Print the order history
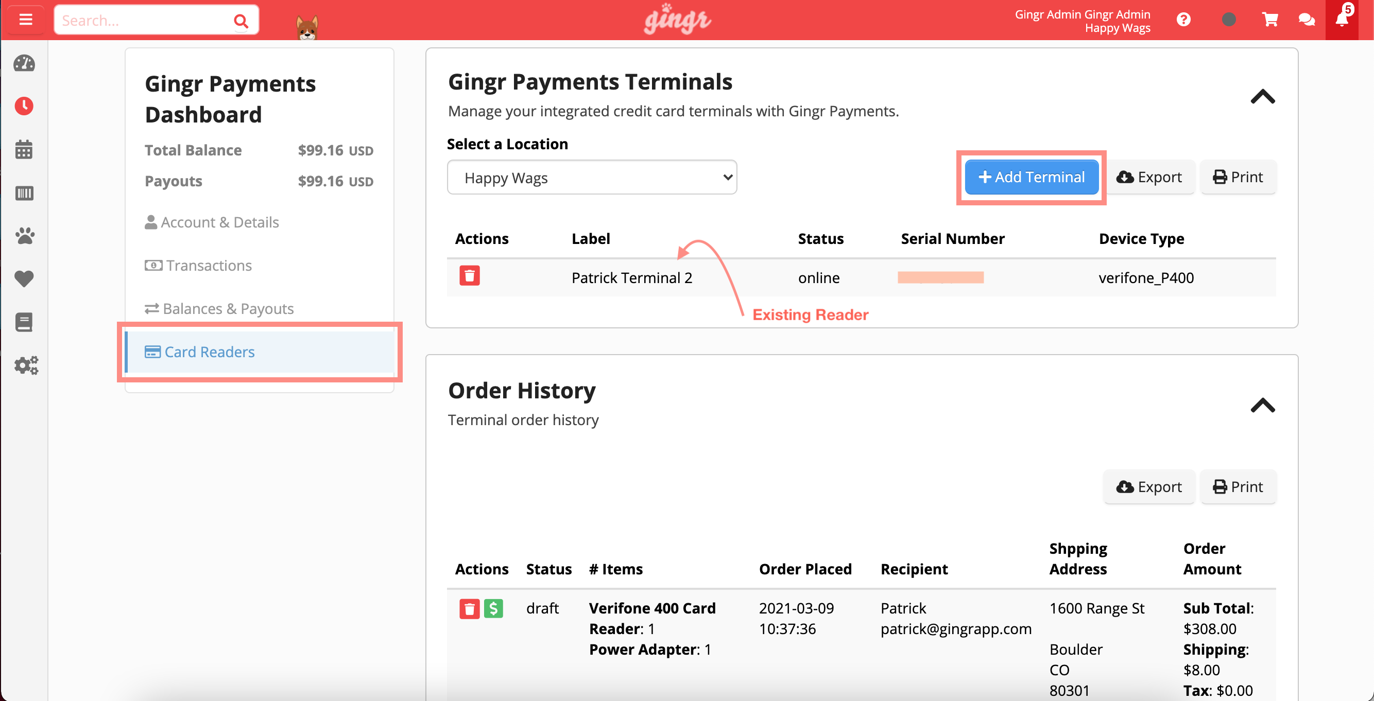This screenshot has height=701, width=1374. 1238,487
